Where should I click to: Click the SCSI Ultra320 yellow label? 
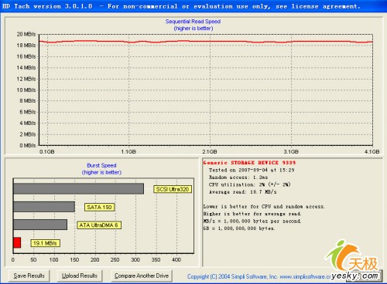(173, 189)
